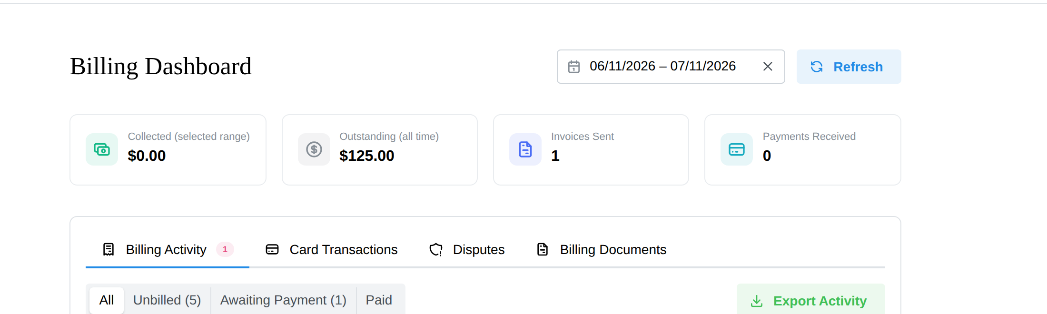Click the Invoices Sent count of 1
The height and width of the screenshot is (314, 1047).
555,156
